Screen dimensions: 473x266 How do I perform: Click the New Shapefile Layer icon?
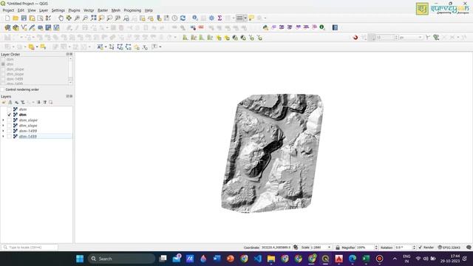(24, 28)
